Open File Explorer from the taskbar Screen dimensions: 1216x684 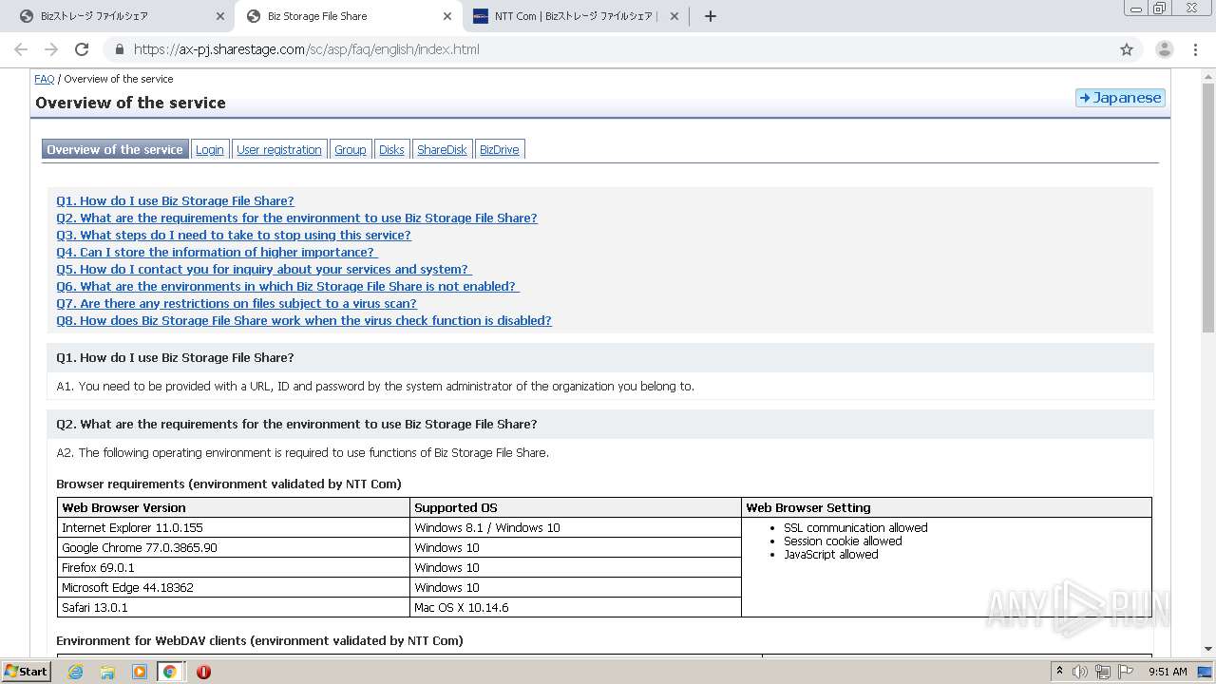[107, 672]
